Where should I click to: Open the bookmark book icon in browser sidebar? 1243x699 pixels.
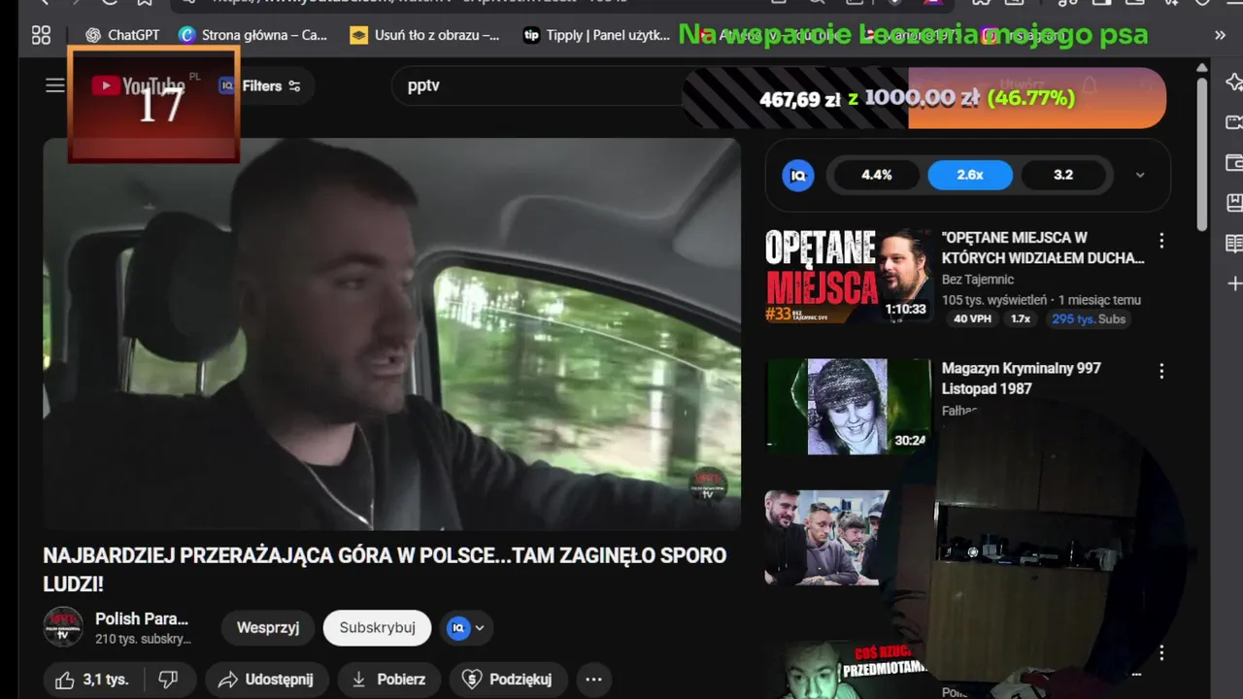pos(1234,203)
